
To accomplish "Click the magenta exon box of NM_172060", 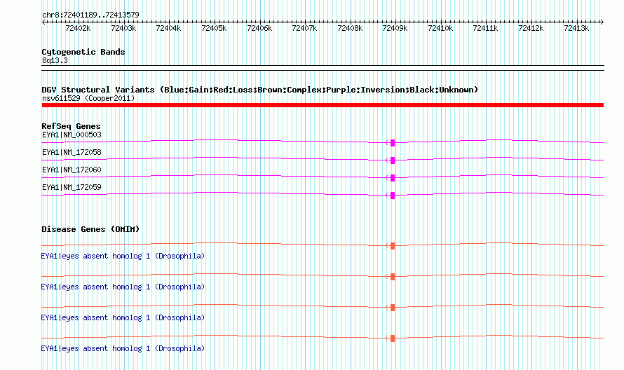I will 393,178.
